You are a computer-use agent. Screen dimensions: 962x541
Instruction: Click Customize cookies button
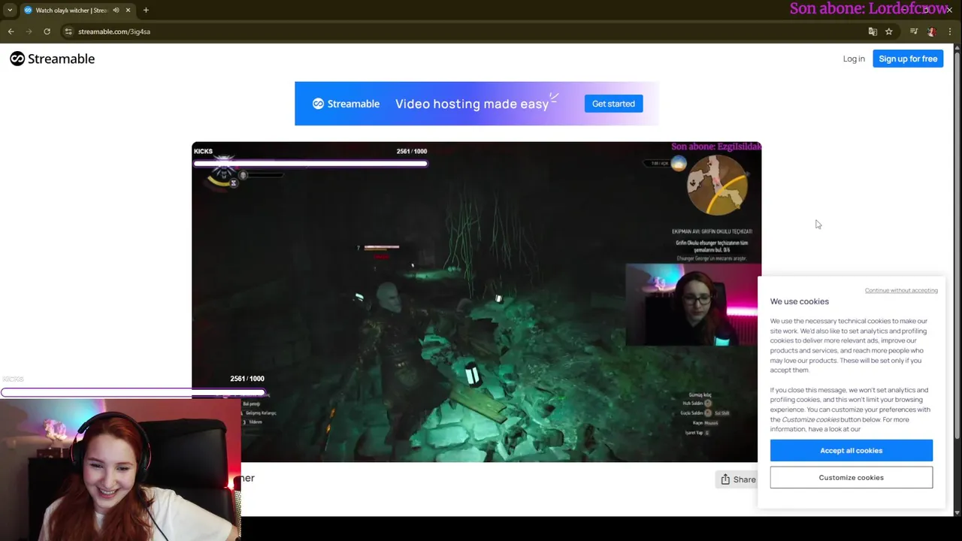pyautogui.click(x=851, y=477)
